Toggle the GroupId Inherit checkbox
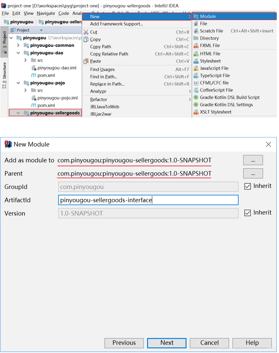This screenshot has height=353, width=279. [x=247, y=186]
